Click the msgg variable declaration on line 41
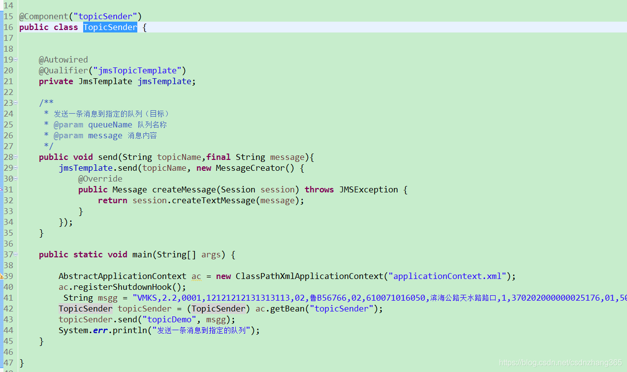The image size is (627, 372). coord(108,298)
